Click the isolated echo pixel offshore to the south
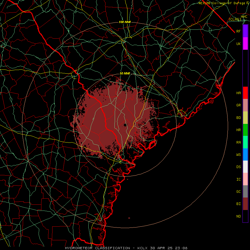This screenshot has width=250, height=250. click(x=129, y=218)
